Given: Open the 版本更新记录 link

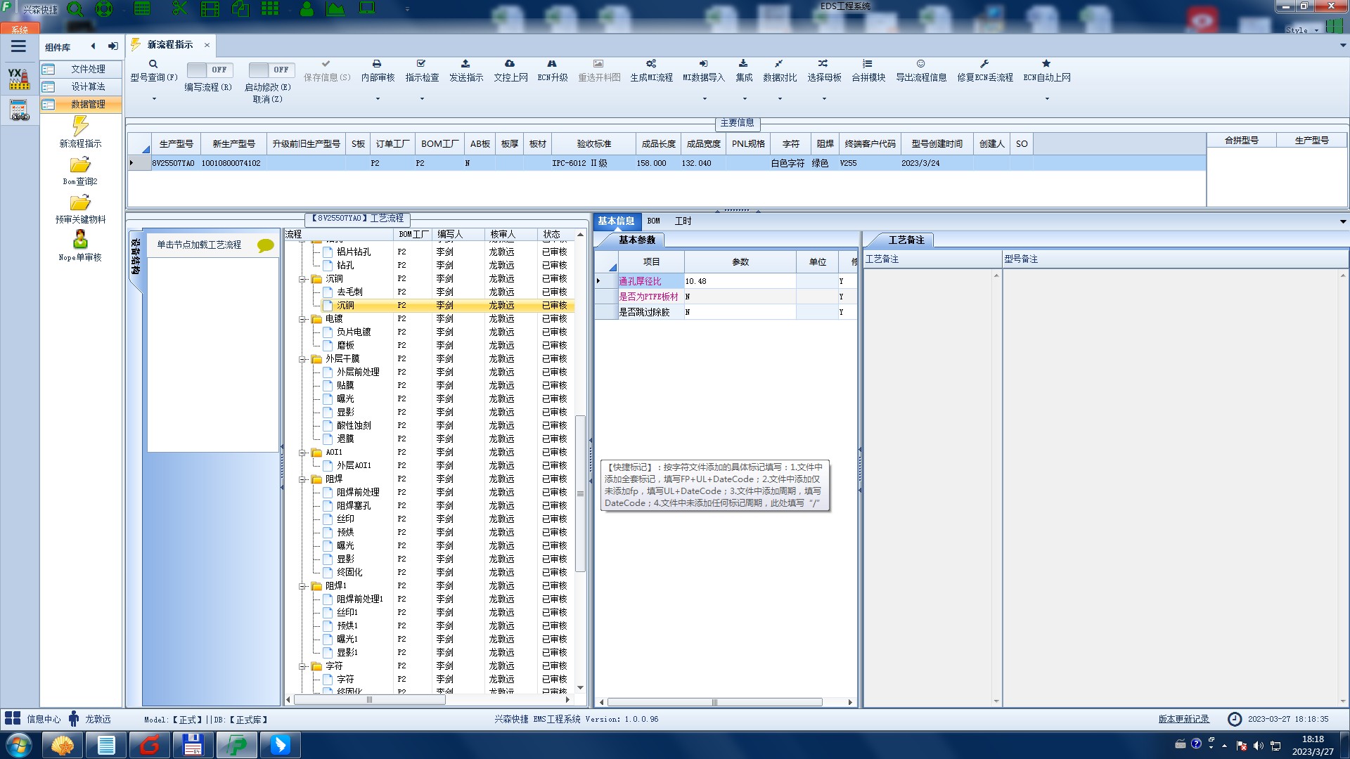Looking at the screenshot, I should click(1183, 719).
